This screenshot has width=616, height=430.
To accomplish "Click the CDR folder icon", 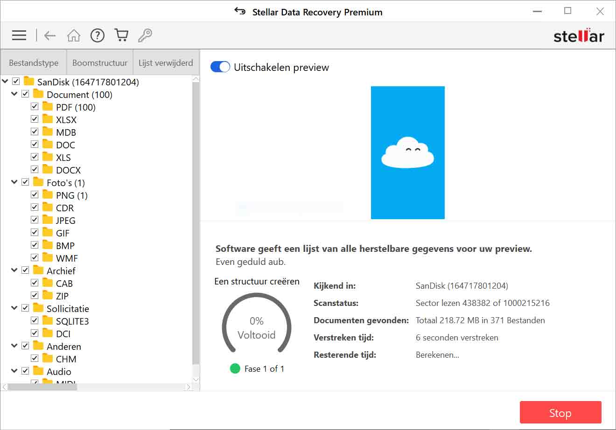I will [48, 207].
